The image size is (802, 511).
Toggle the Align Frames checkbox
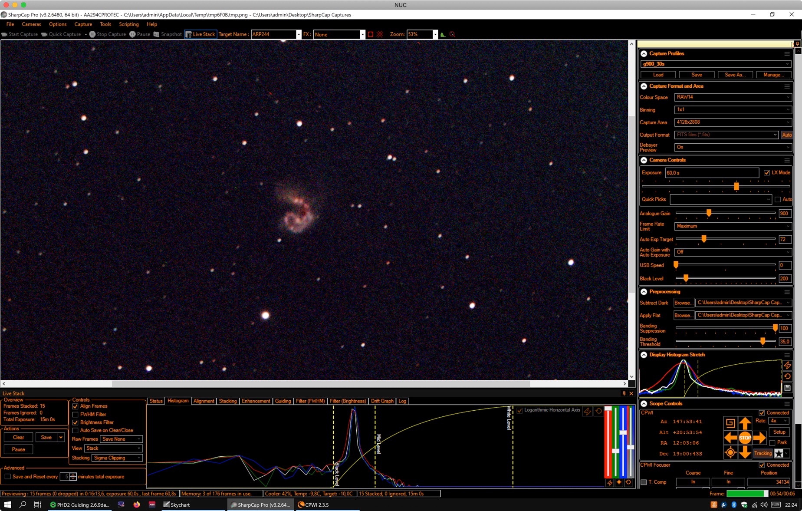point(76,406)
